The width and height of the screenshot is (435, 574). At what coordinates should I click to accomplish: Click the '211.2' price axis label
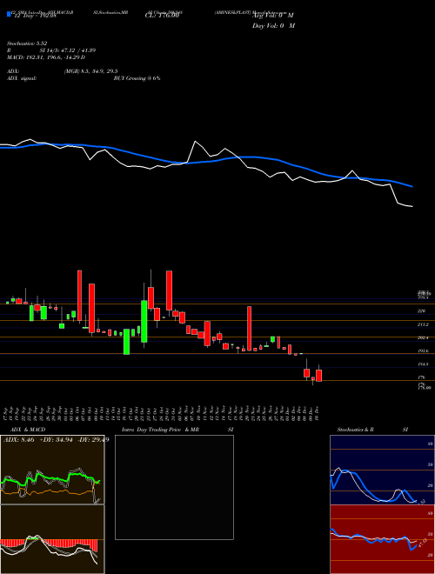click(x=423, y=324)
